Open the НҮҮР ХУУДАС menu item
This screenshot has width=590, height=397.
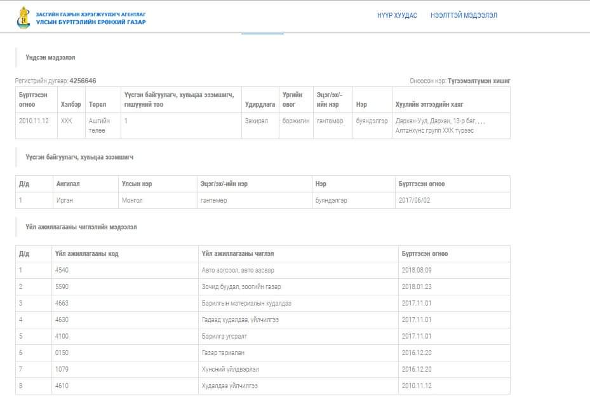coord(397,15)
